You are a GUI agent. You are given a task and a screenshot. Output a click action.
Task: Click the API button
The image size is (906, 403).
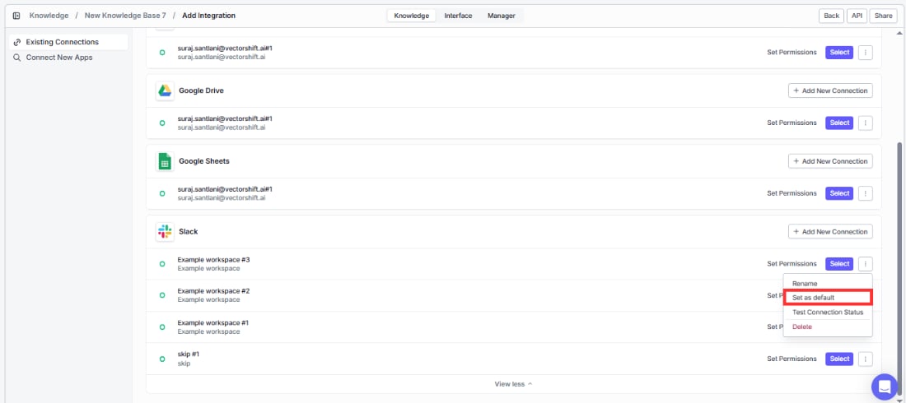857,16
